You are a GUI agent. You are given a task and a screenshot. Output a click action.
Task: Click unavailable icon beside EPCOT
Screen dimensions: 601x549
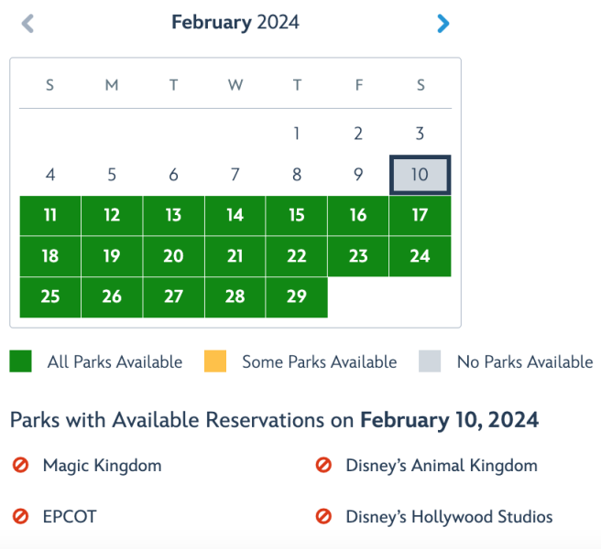pos(20,517)
